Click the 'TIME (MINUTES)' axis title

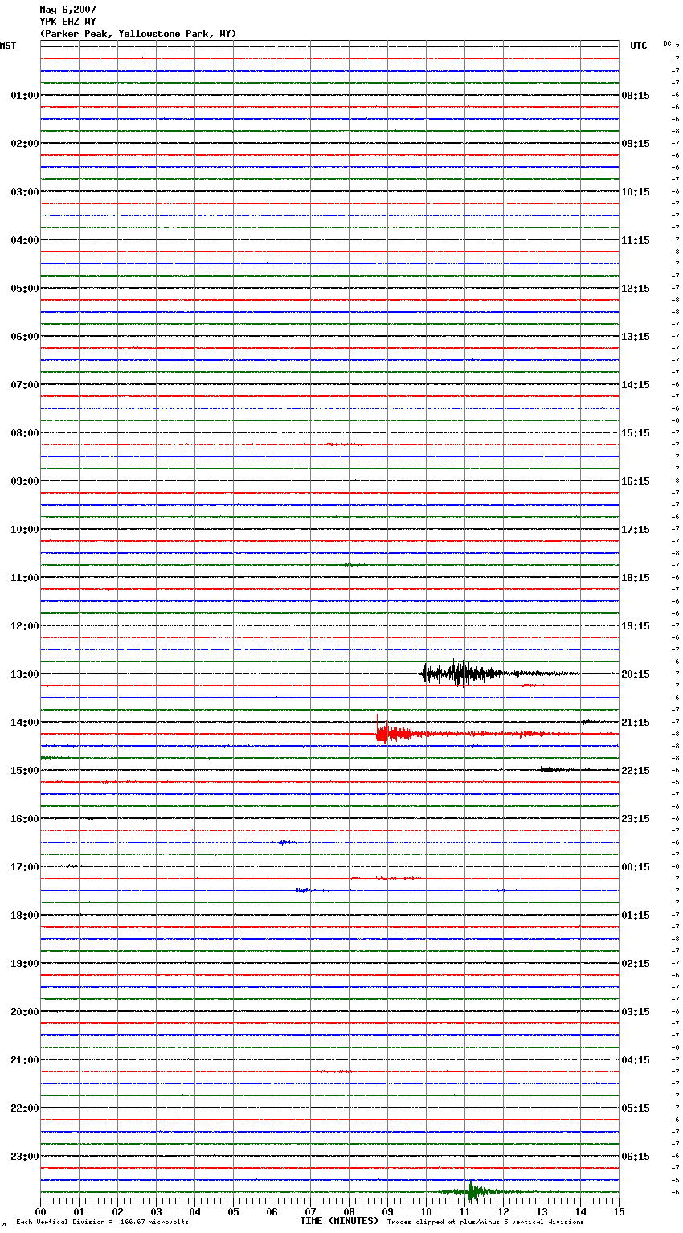(339, 1221)
